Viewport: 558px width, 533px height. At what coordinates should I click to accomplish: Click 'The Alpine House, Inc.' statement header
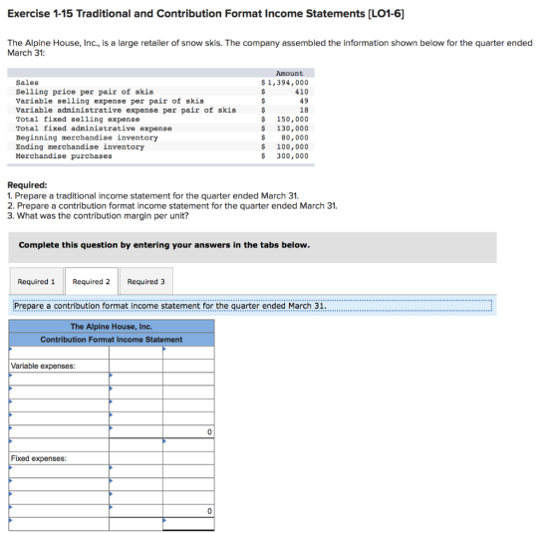[112, 327]
